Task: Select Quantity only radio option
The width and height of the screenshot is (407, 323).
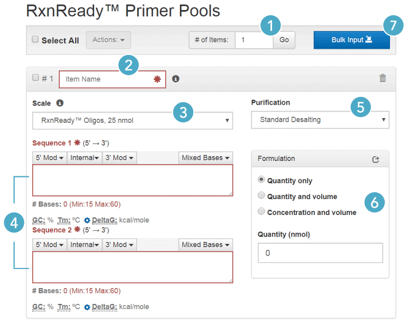Action: point(261,180)
